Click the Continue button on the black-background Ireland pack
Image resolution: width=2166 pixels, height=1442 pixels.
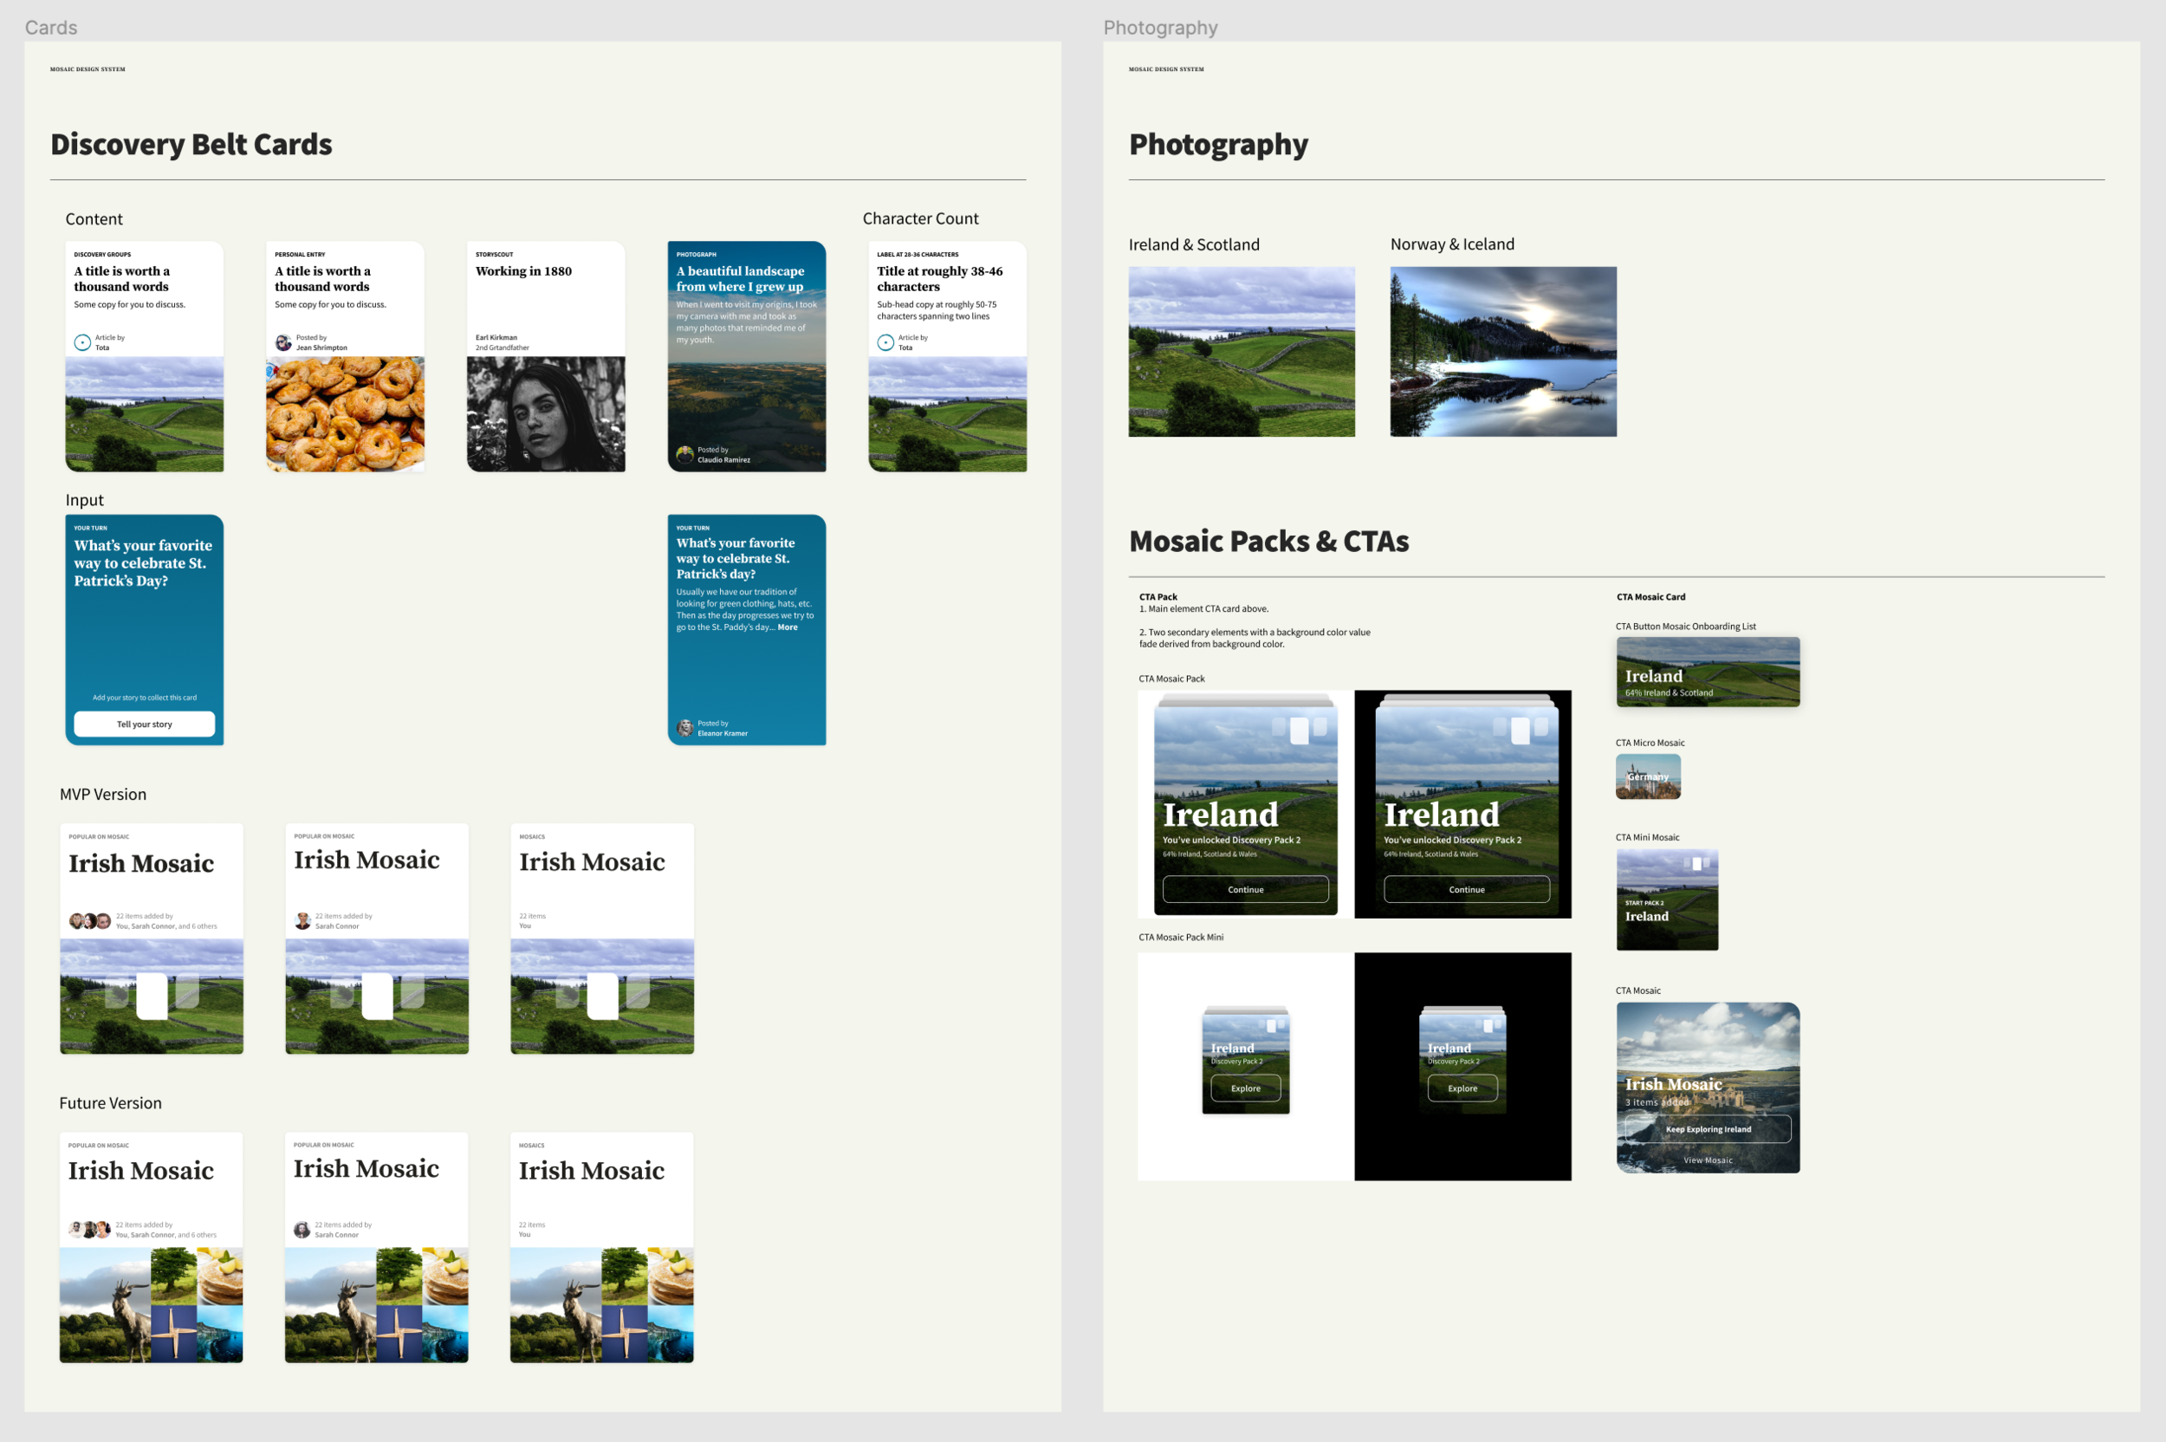pyautogui.click(x=1466, y=889)
